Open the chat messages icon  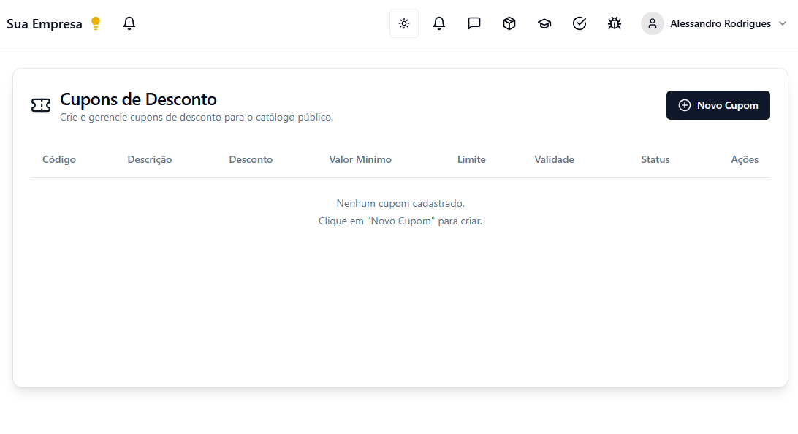[x=474, y=23]
